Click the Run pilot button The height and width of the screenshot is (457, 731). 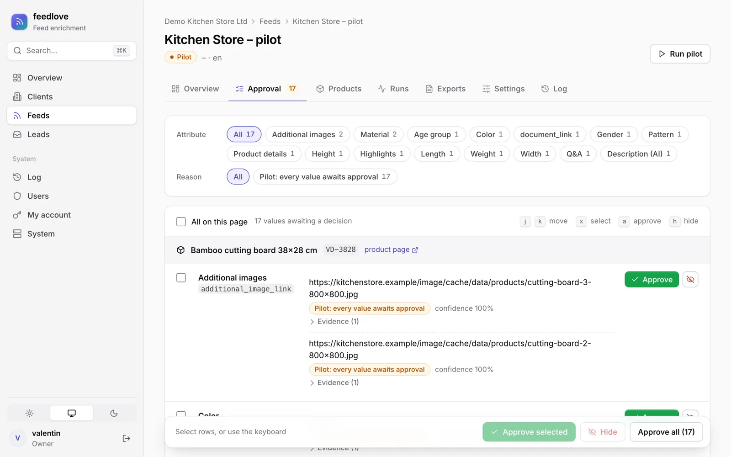click(680, 54)
